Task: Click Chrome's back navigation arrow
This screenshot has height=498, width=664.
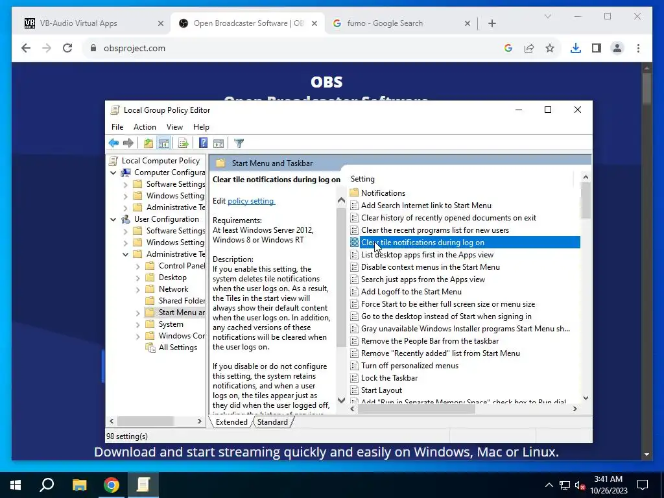Action: (26, 48)
